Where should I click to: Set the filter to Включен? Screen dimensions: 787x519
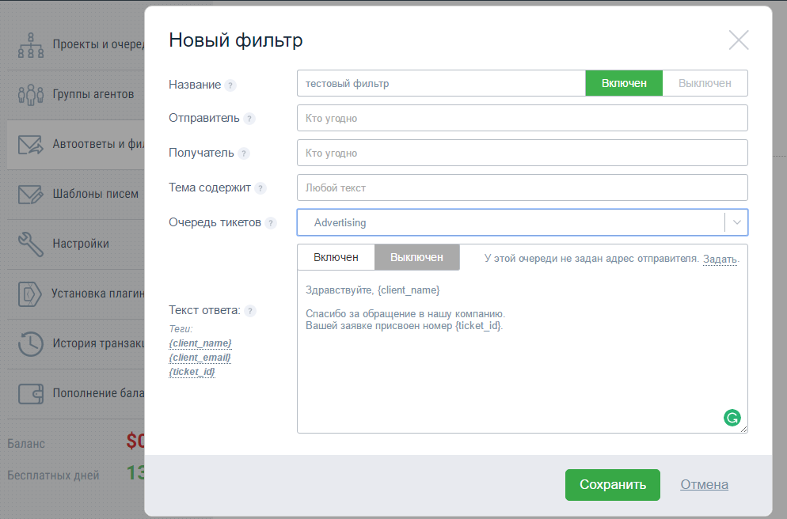point(624,82)
